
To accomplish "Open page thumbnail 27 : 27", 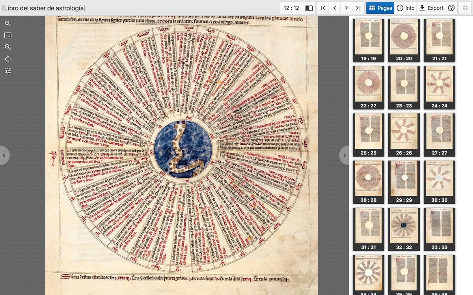I will click(x=439, y=135).
